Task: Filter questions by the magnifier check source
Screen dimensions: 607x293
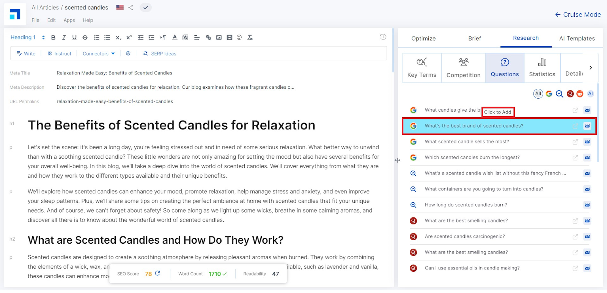Action: click(560, 94)
